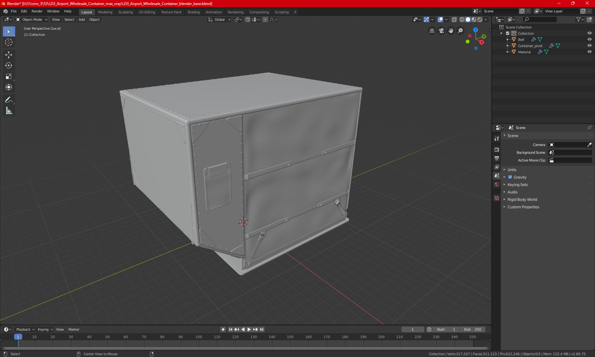Select the Cursor tool
Image resolution: width=595 pixels, height=357 pixels.
tap(9, 42)
